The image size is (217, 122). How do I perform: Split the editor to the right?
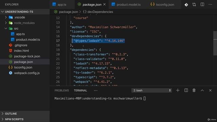pyautogui.click(x=202, y=4)
